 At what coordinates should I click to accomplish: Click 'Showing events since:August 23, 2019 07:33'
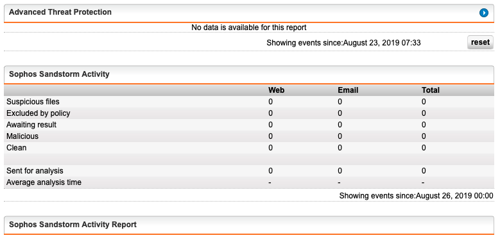click(x=343, y=43)
